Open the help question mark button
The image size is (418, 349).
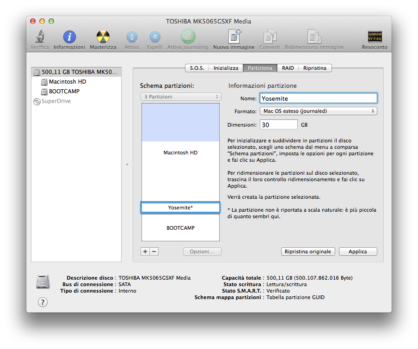pyautogui.click(x=43, y=302)
